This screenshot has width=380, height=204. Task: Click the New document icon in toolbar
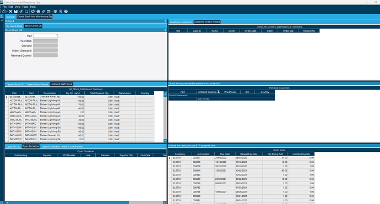4,12
